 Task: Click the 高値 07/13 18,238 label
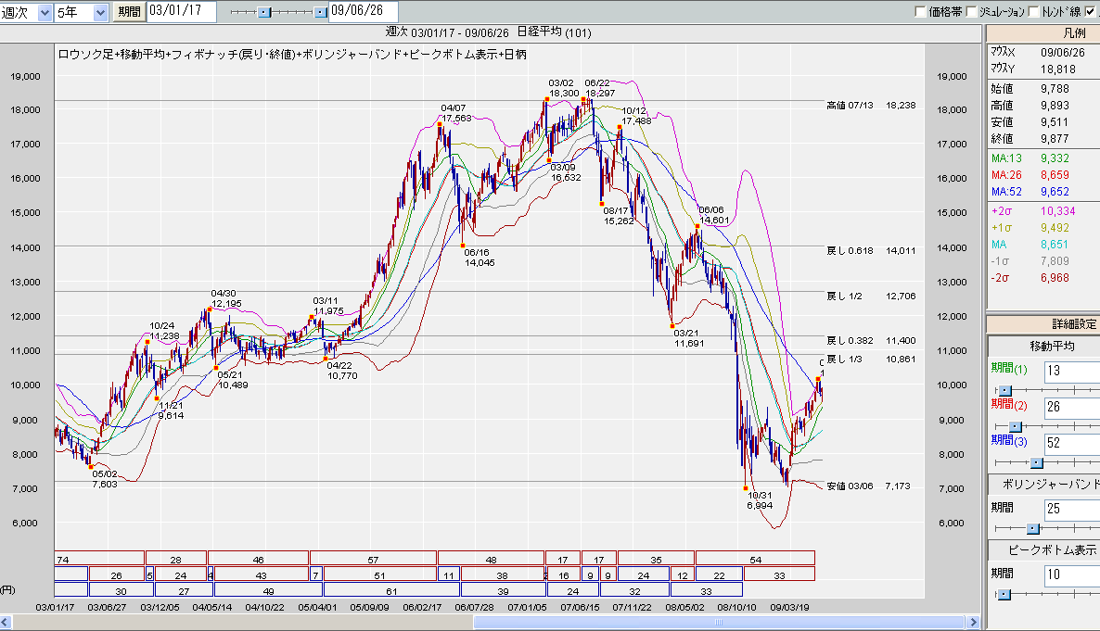click(x=871, y=106)
